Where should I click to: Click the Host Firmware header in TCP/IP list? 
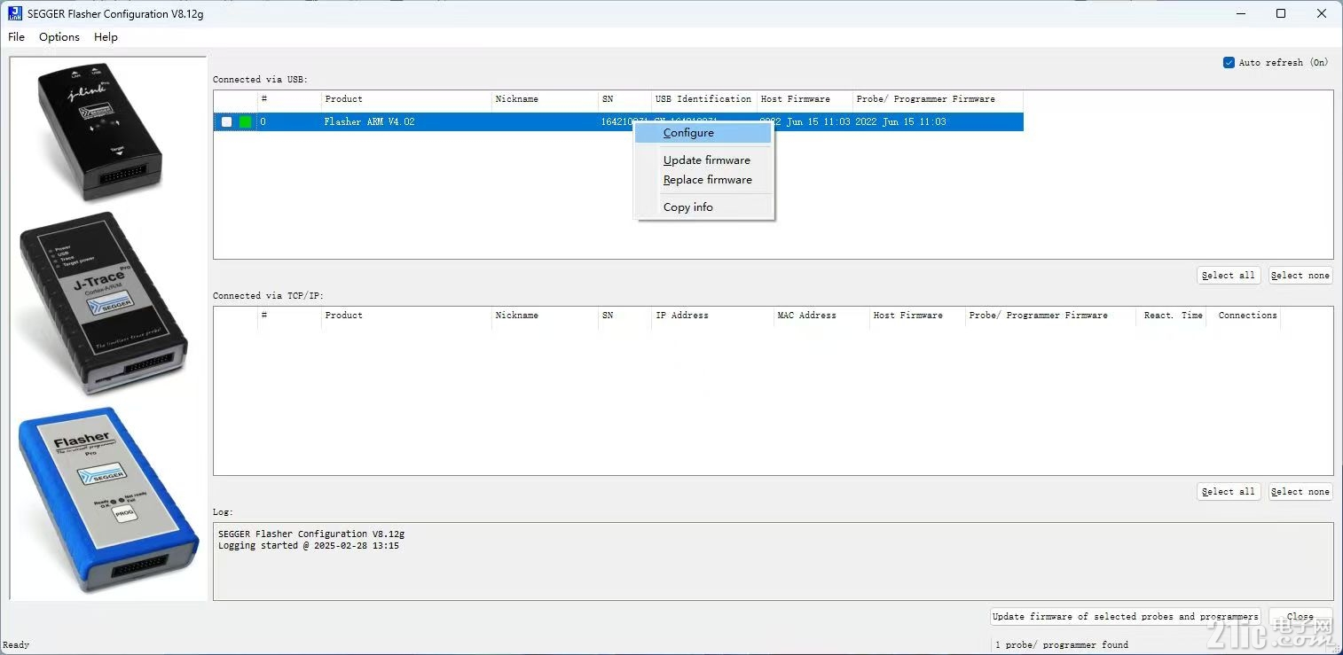pos(917,316)
